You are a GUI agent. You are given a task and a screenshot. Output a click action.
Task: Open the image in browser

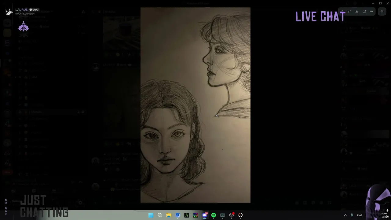[364, 12]
